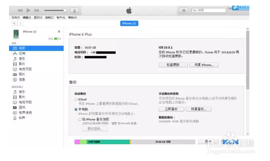The image size is (270, 161).
Task: Open the AirPlay output button
Action: tap(75, 10)
